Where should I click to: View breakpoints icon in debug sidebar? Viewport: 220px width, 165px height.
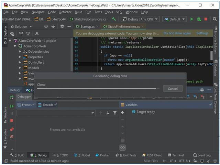12,129
